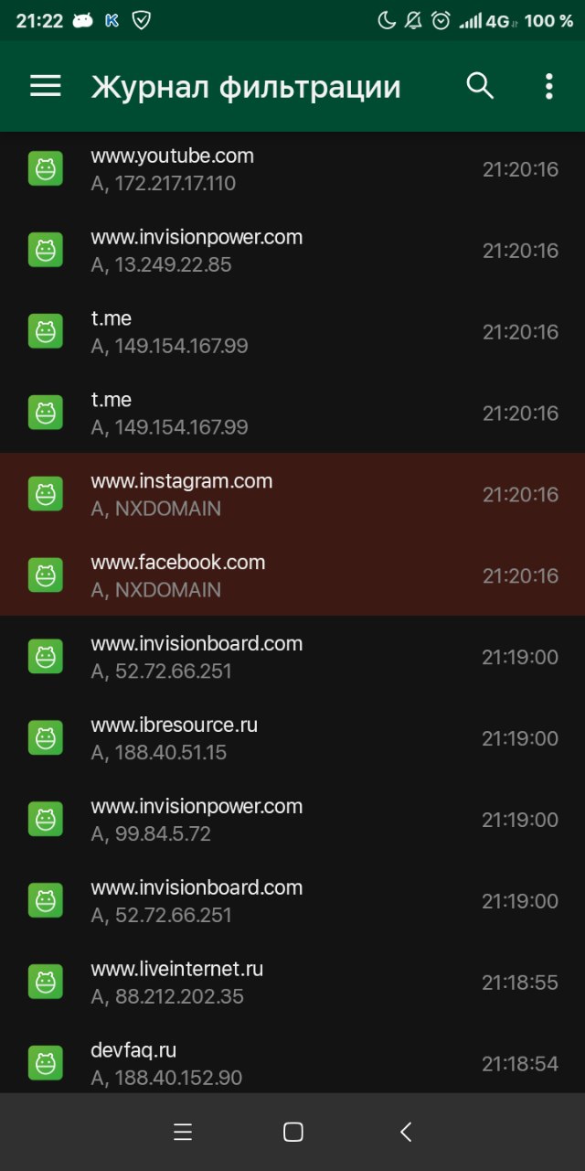Viewport: 585px width, 1171px height.
Task: Tap the 21:18:54 timestamp on devfaq.ru
Action: click(x=520, y=1064)
